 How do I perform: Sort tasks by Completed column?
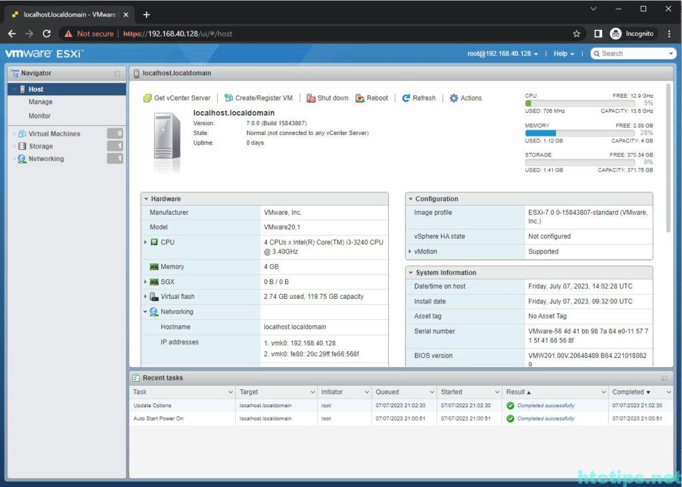tap(631, 393)
